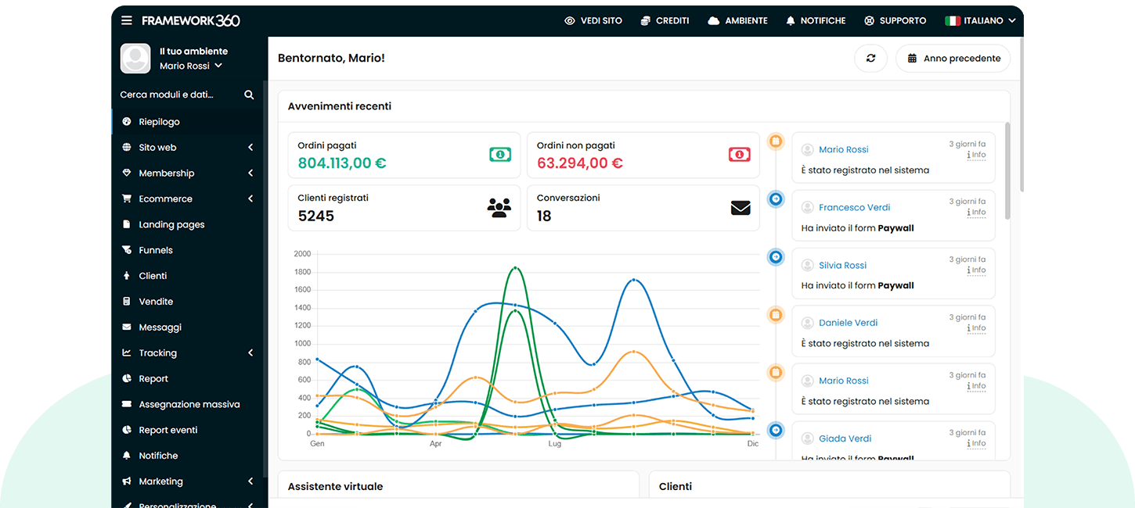Open Francesco Verdi's profile link

coord(854,208)
